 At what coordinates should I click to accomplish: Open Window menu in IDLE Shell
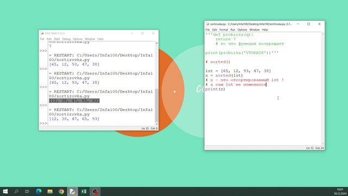pyautogui.click(x=90, y=39)
